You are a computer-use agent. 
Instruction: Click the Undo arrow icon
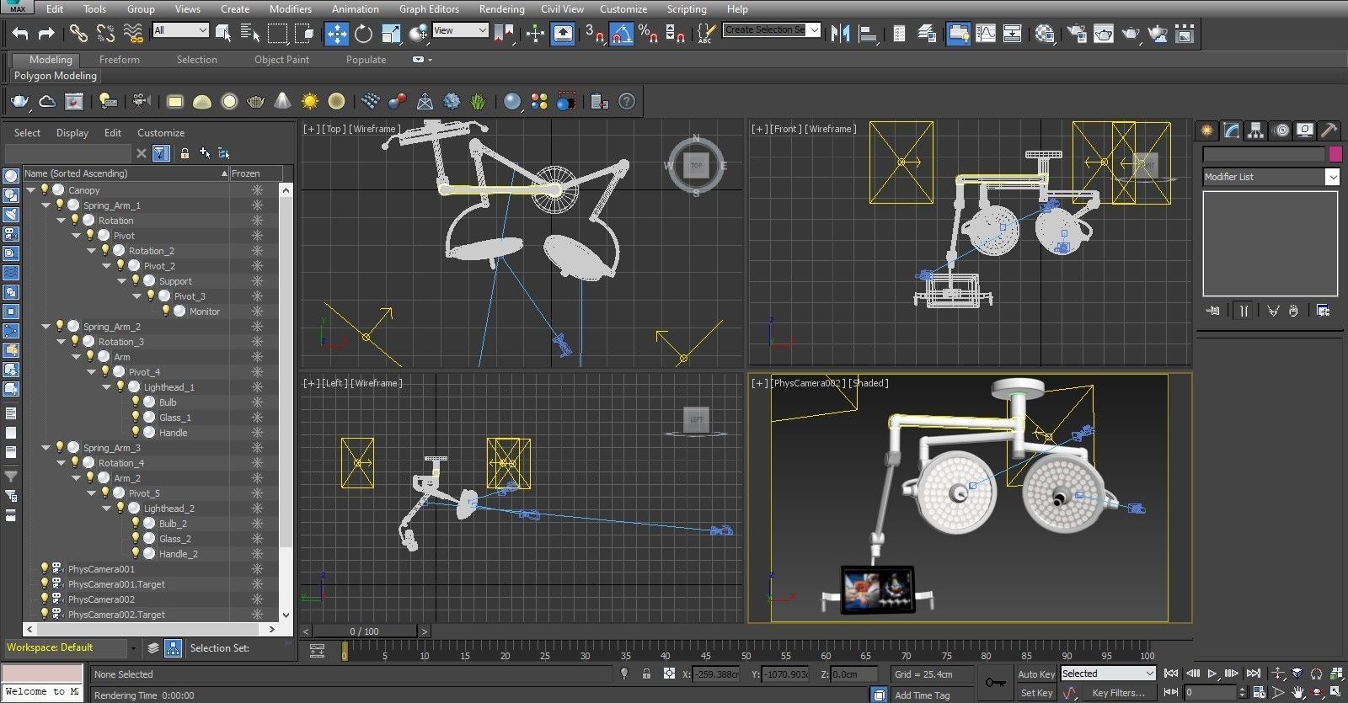pyautogui.click(x=20, y=34)
